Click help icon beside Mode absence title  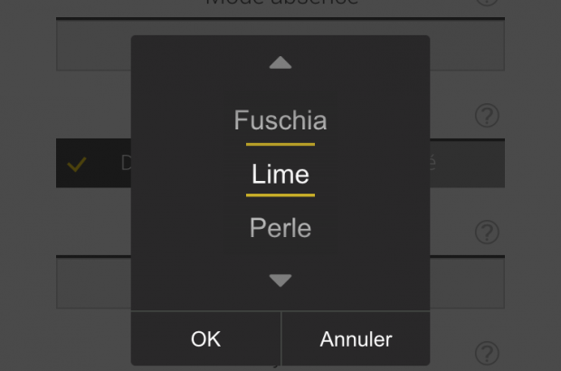point(487,3)
